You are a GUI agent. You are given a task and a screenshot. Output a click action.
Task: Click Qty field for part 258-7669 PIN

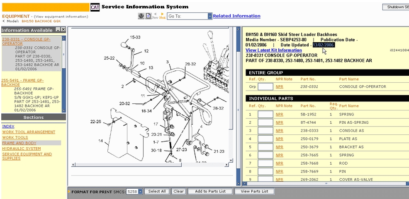click(265, 171)
